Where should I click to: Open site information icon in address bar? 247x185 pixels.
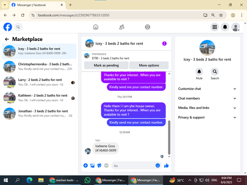(33, 15)
